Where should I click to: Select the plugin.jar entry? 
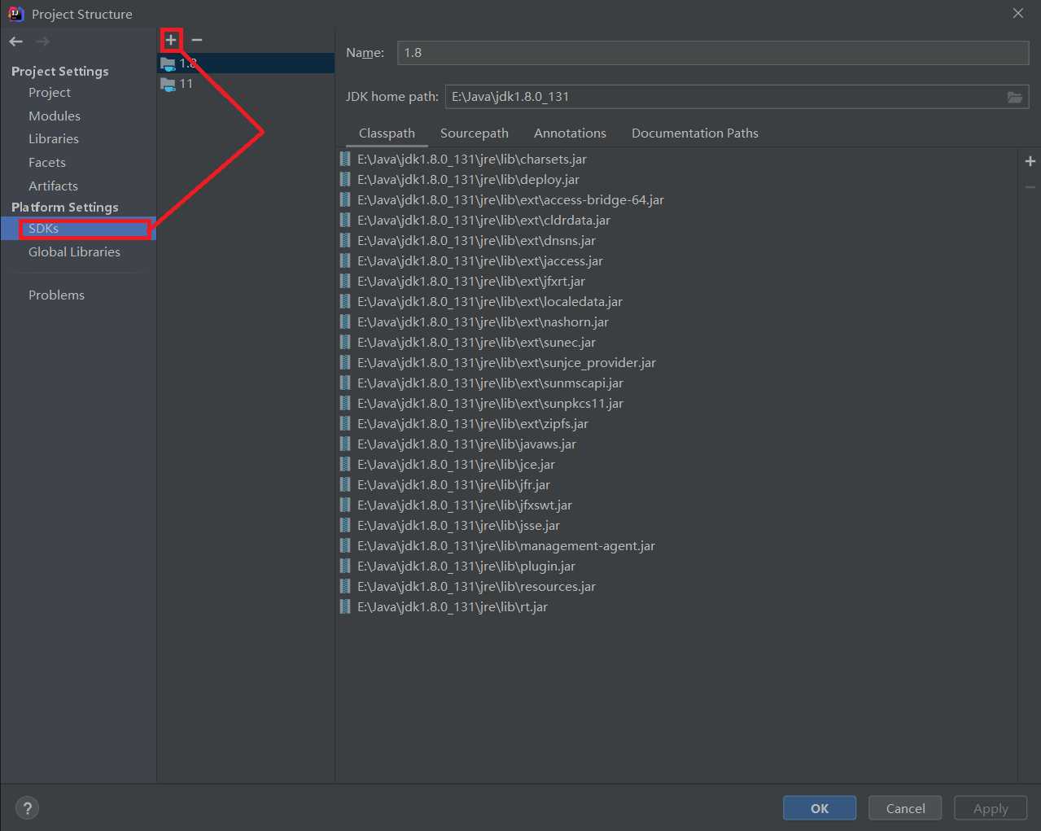676,566
